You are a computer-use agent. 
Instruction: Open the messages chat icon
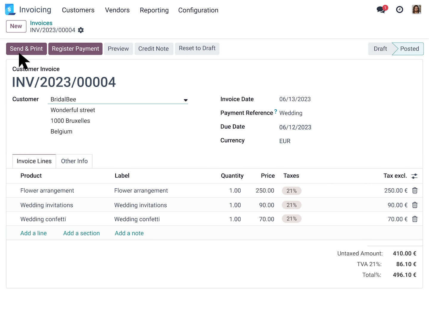381,10
